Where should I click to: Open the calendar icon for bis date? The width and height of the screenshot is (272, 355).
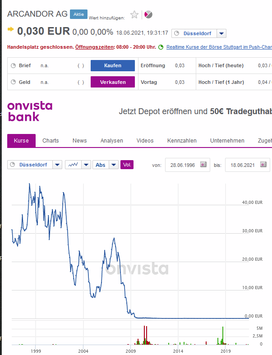pos(263,164)
